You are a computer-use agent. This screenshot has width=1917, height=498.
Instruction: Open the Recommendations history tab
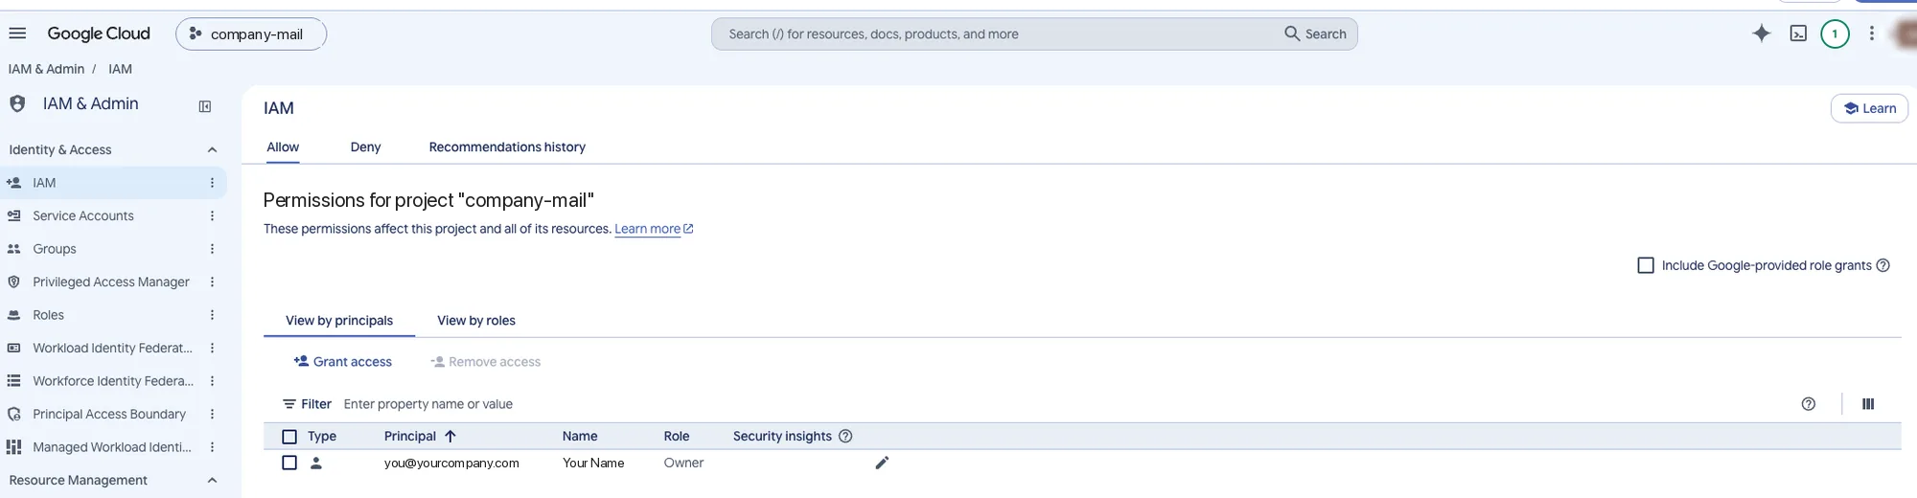[507, 147]
